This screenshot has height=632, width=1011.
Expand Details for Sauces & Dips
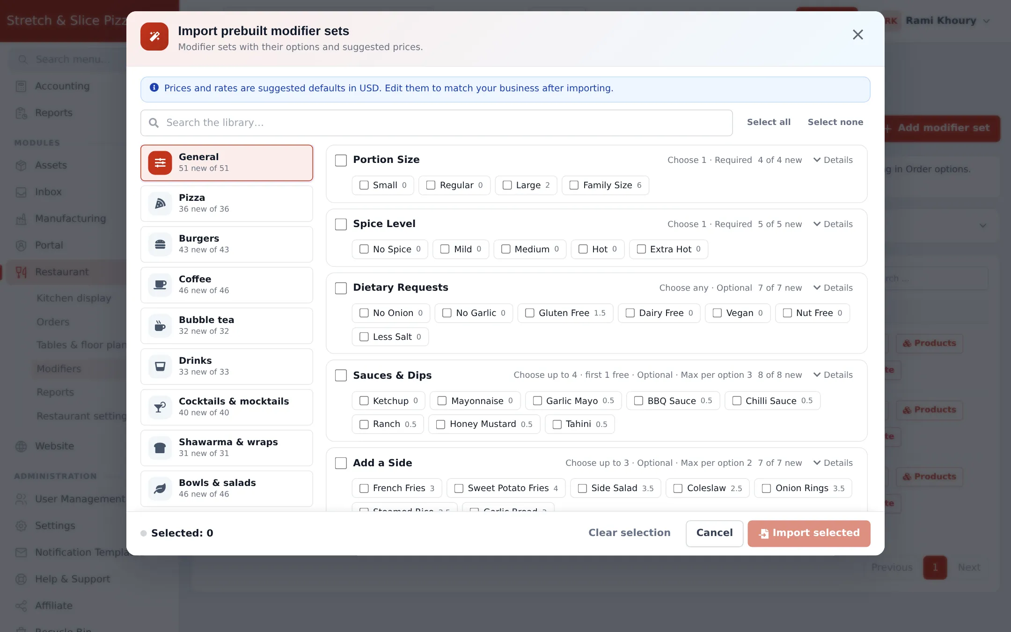pos(833,375)
